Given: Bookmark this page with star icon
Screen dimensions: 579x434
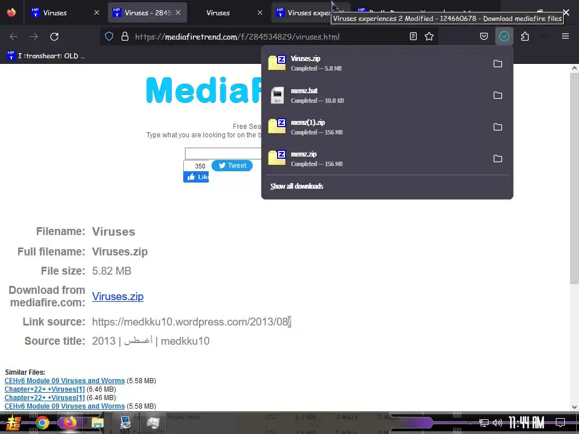Looking at the screenshot, I should (x=429, y=36).
